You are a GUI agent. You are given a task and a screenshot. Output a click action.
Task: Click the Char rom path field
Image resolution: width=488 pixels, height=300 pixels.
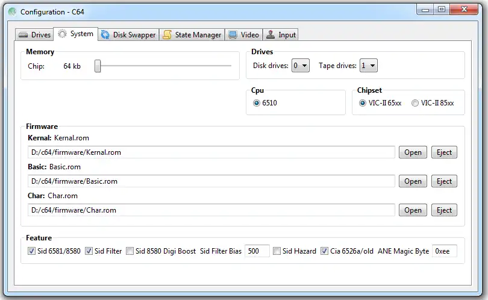[211, 210]
